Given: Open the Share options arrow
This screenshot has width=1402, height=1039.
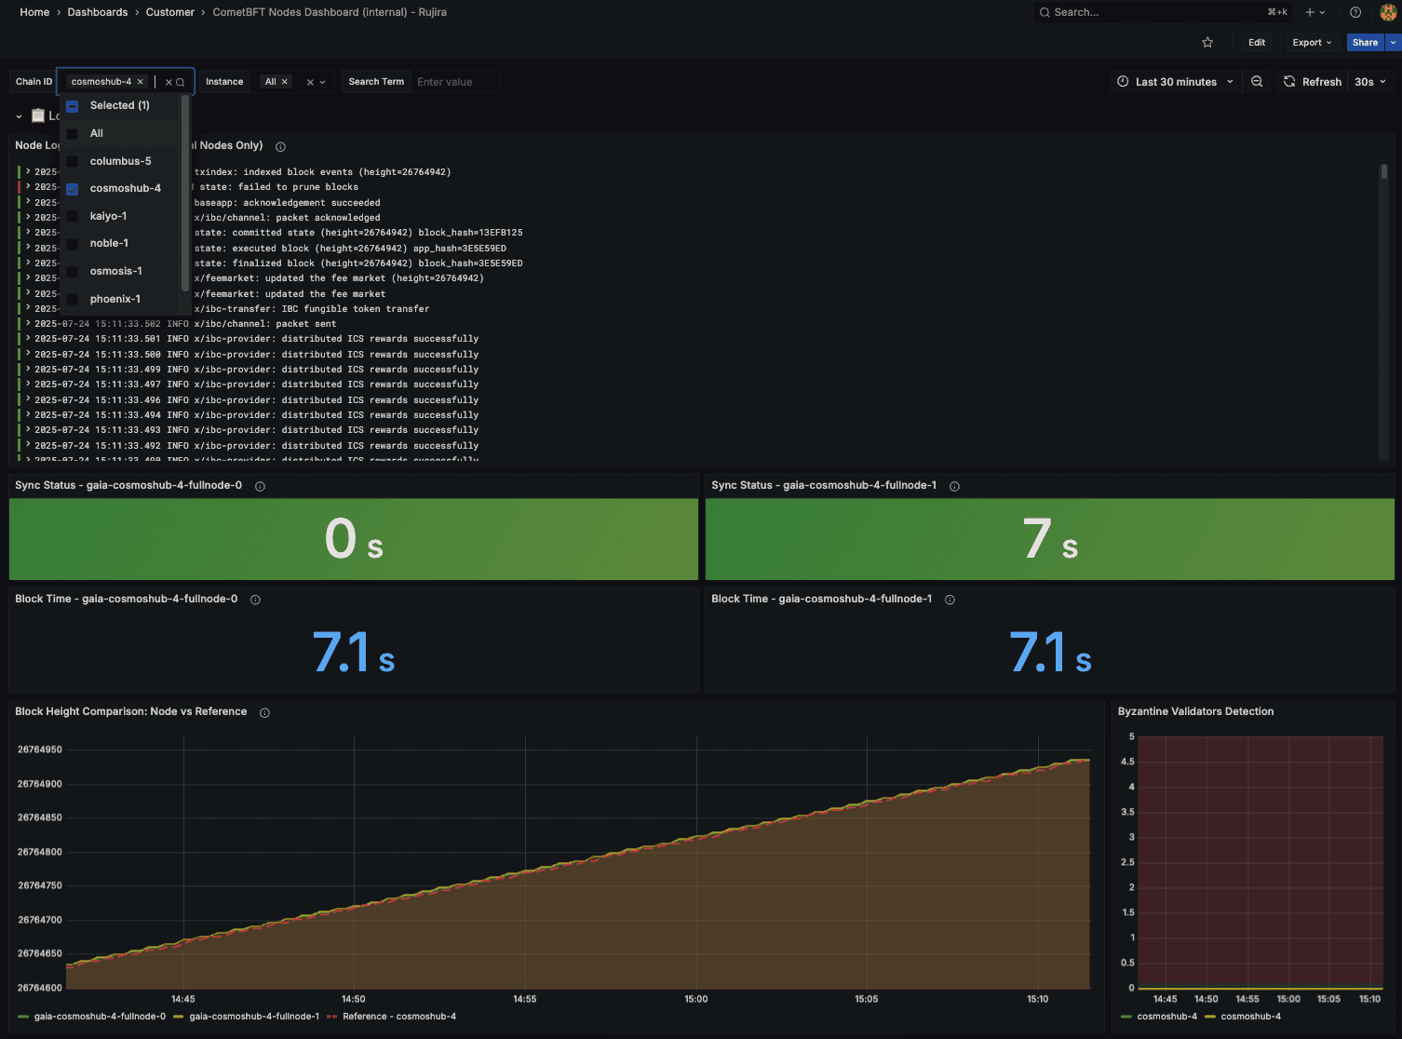Looking at the screenshot, I should [1393, 43].
